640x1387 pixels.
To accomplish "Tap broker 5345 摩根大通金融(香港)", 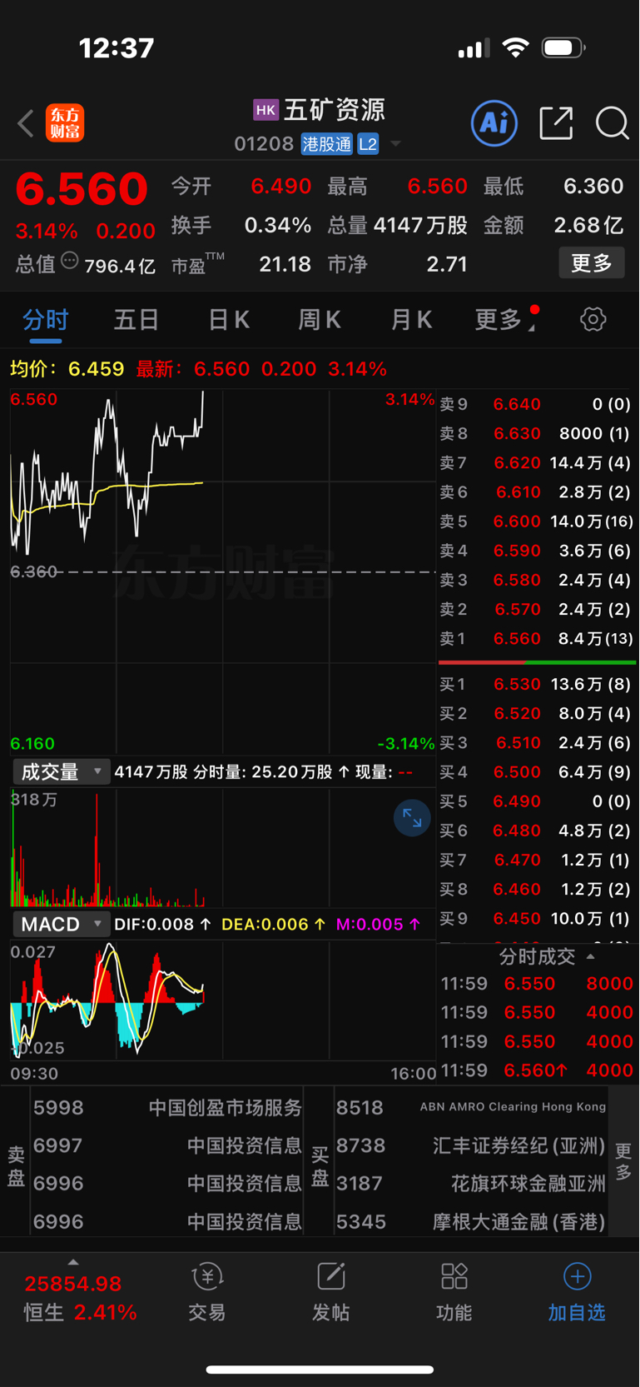I will (471, 1222).
